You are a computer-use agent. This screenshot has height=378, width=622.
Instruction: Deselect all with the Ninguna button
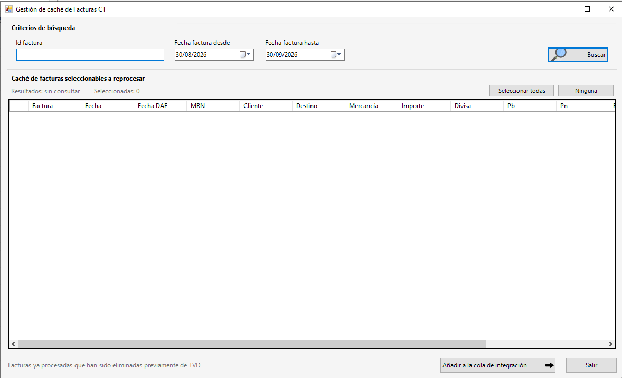click(586, 91)
